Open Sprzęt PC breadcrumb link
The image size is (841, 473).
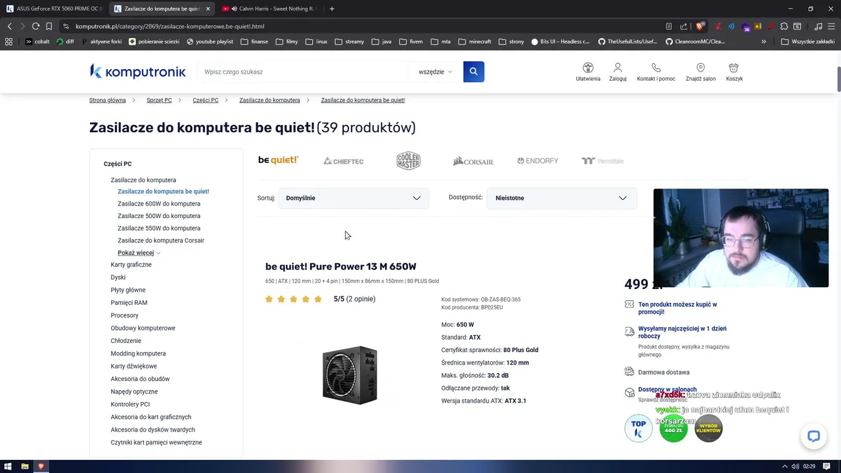(159, 101)
